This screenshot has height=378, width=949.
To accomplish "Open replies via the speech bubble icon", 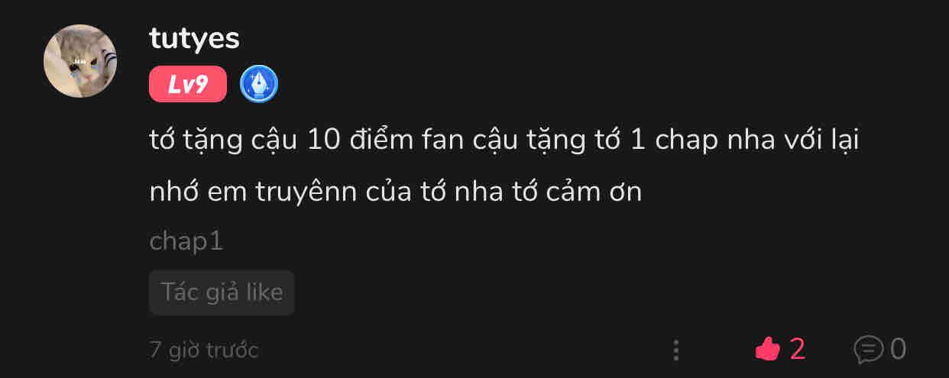I will pyautogui.click(x=868, y=350).
